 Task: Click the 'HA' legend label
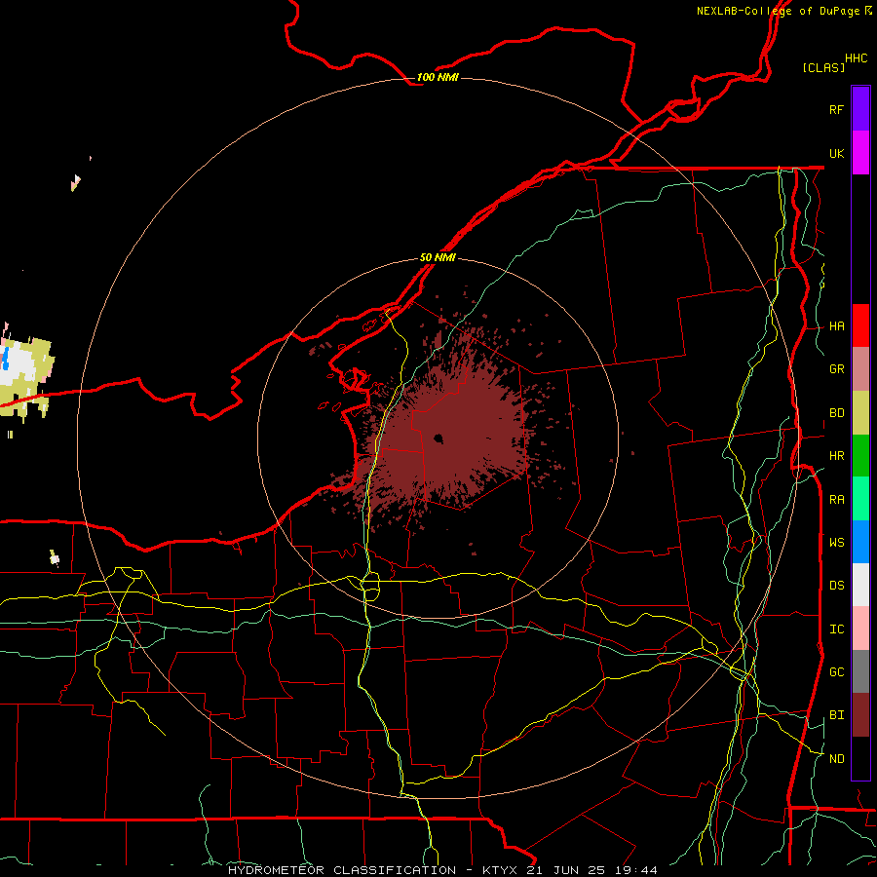tap(836, 326)
